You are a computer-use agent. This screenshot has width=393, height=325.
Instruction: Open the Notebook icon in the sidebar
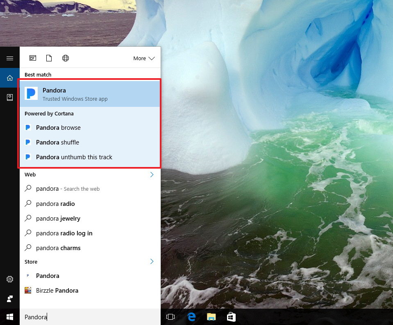(x=10, y=97)
